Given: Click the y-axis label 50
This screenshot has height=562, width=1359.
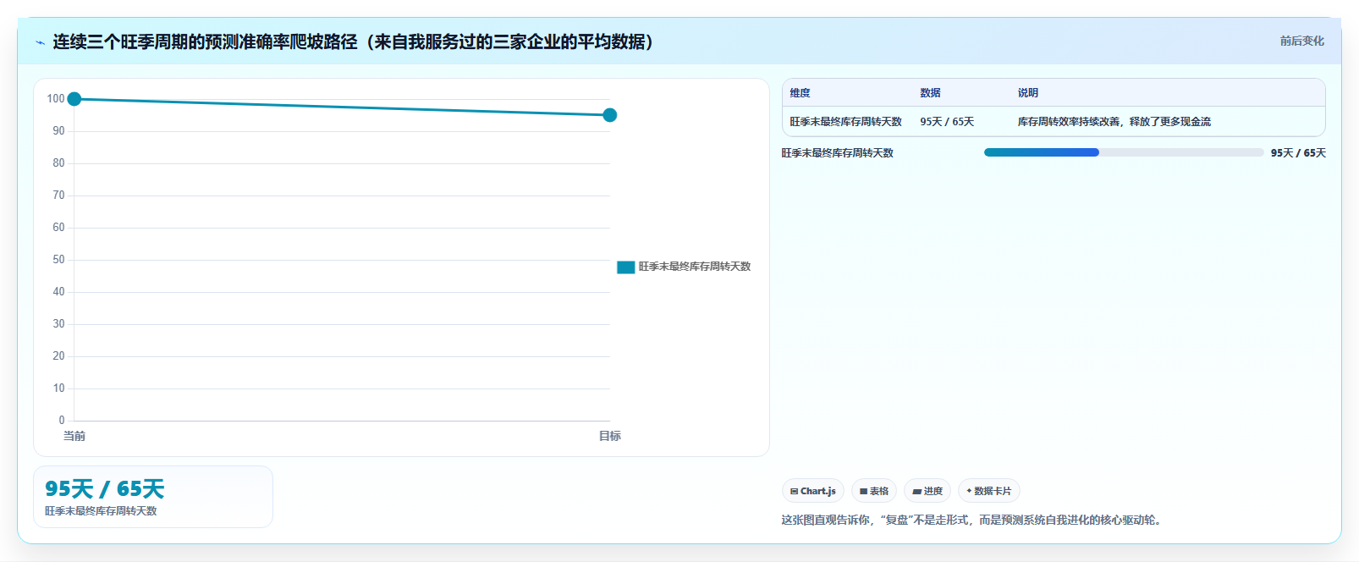Looking at the screenshot, I should [x=58, y=260].
